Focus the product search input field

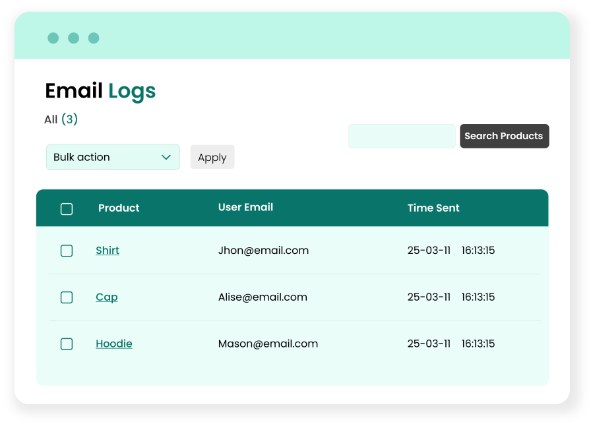pyautogui.click(x=402, y=136)
